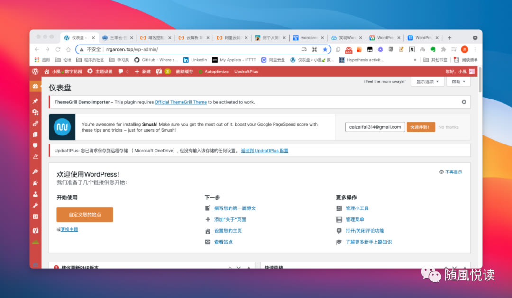Open Comments bubble icon in sidebar
The height and width of the screenshot is (298, 512).
(x=35, y=145)
